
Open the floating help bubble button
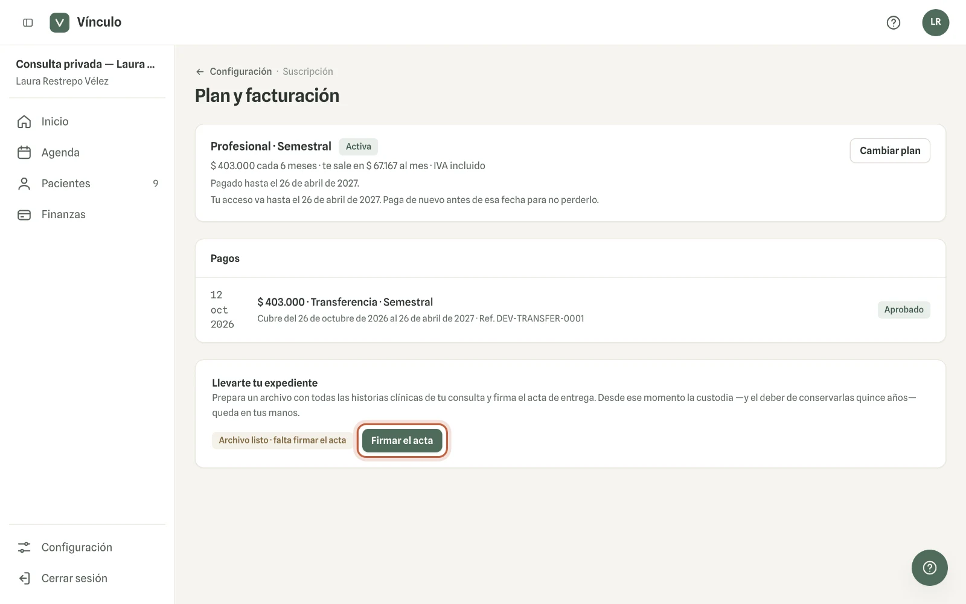click(x=930, y=568)
